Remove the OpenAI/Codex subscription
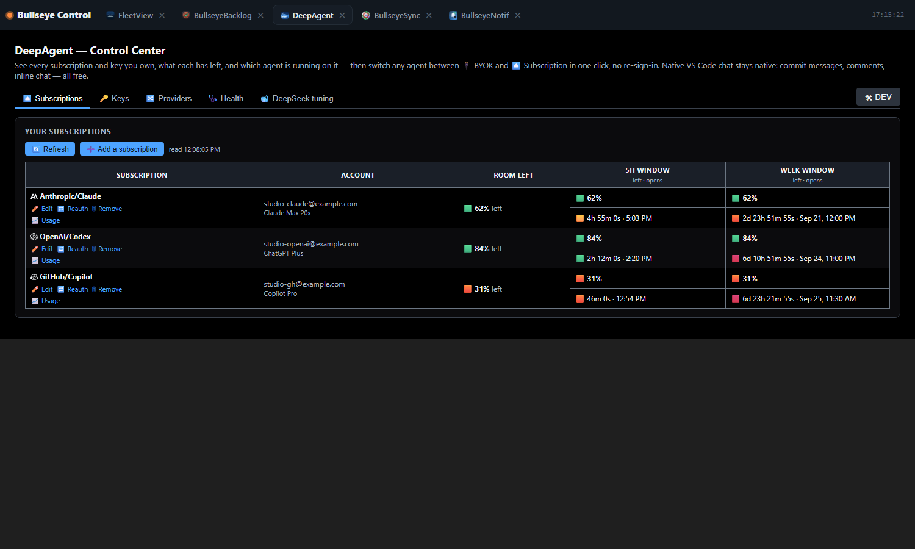 tap(107, 249)
